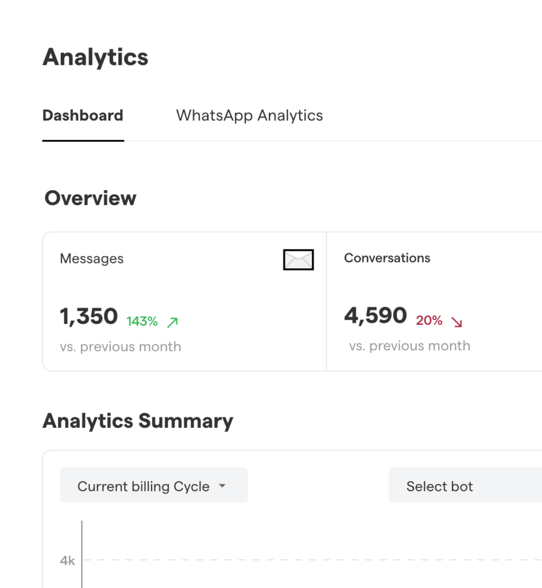This screenshot has width=542, height=588.
Task: Click the Overview section heading
Action: [x=90, y=198]
